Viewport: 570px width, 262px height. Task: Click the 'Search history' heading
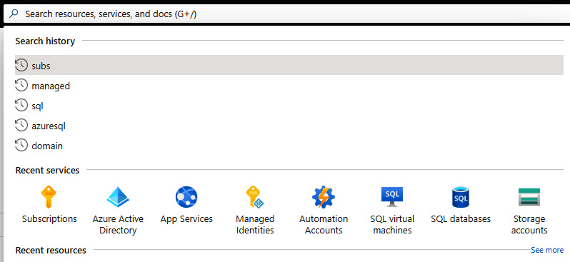(x=45, y=41)
